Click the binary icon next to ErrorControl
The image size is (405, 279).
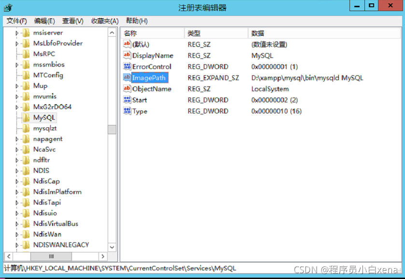(127, 66)
